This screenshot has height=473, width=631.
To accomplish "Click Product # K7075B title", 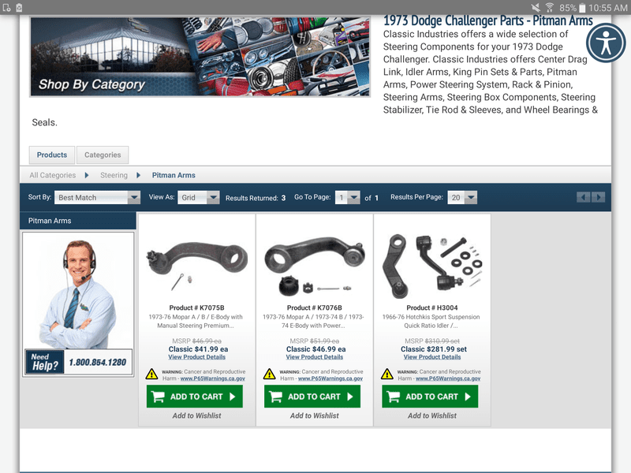I will click(x=196, y=307).
